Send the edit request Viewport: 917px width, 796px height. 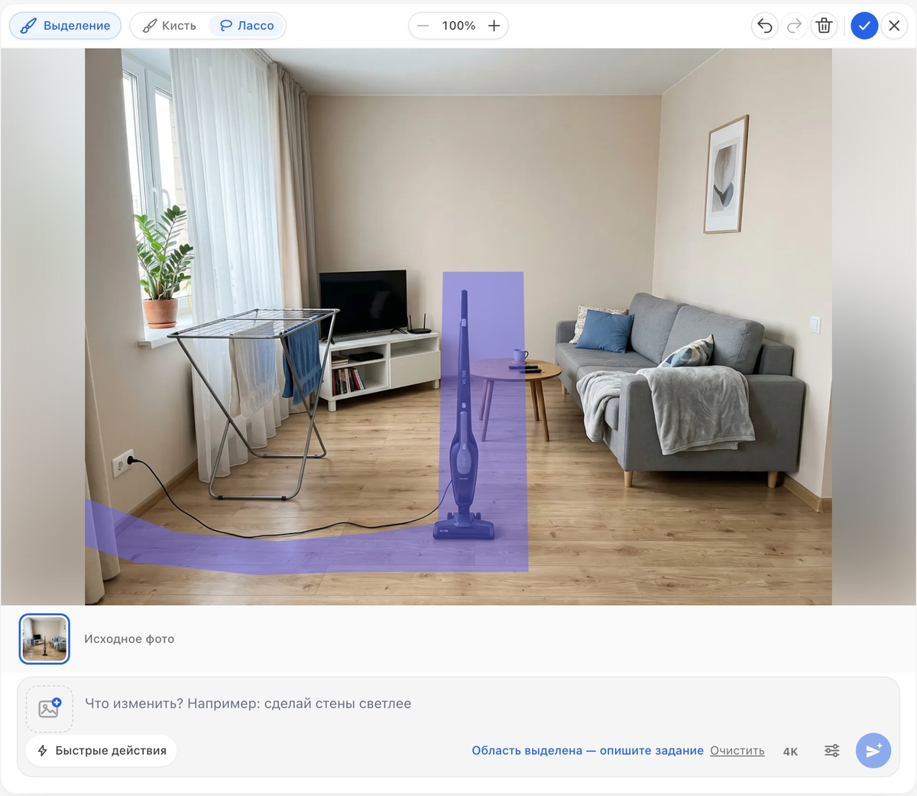pyautogui.click(x=873, y=751)
